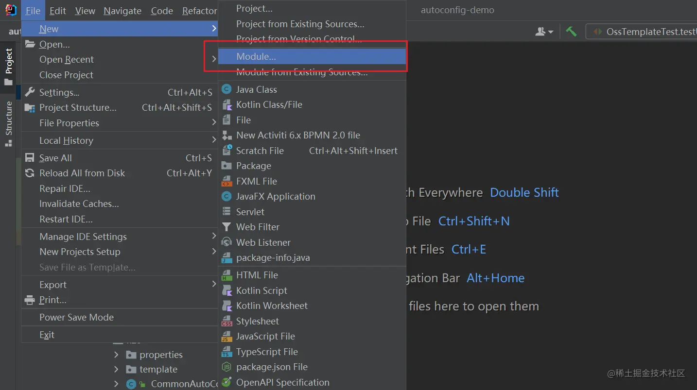
Task: Click the HTML File icon
Action: [x=227, y=275]
